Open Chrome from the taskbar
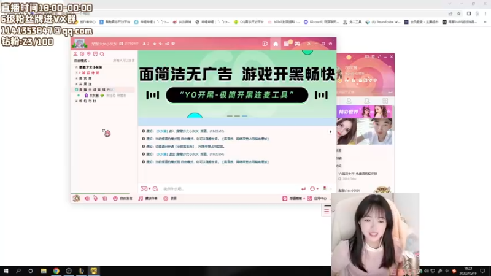This screenshot has height=276, width=491. click(x=56, y=271)
